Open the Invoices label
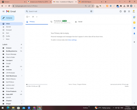The image size is (137, 110). tap(9, 70)
